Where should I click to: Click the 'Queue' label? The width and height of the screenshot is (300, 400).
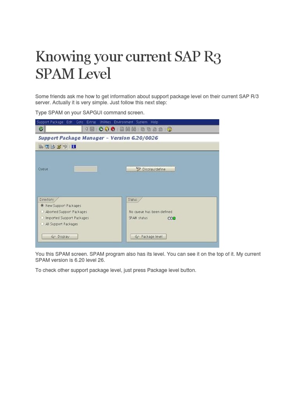(43, 169)
